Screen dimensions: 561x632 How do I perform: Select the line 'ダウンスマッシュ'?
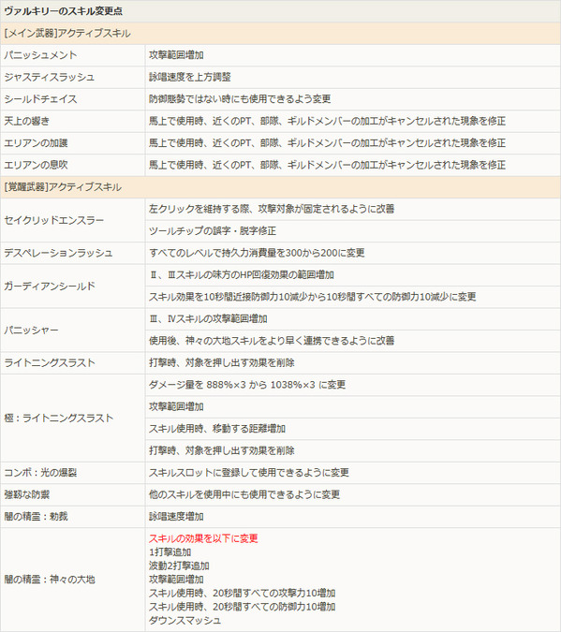tap(185, 621)
